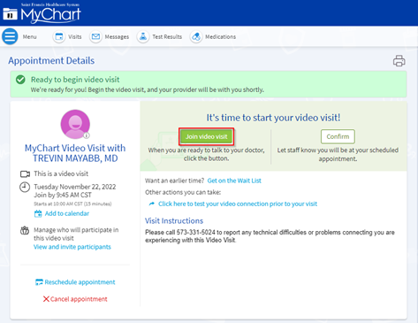This screenshot has height=323, width=418.
Task: Click the MyChart logo in header
Action: (42, 13)
